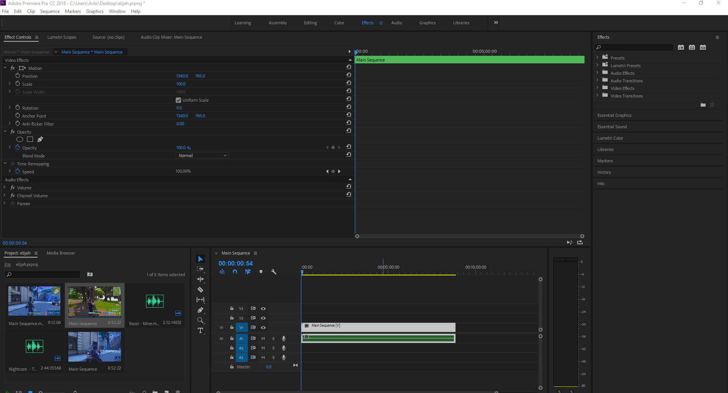Image resolution: width=728 pixels, height=393 pixels.
Task: Create 4-point polygon mask under Opacity
Action: coord(30,140)
